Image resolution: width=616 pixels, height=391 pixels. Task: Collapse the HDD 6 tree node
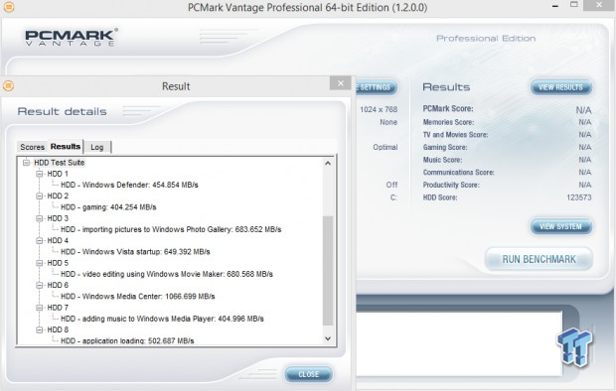click(x=40, y=286)
